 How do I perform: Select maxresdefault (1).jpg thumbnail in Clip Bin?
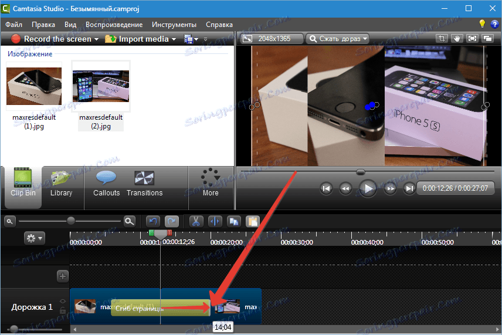point(34,86)
